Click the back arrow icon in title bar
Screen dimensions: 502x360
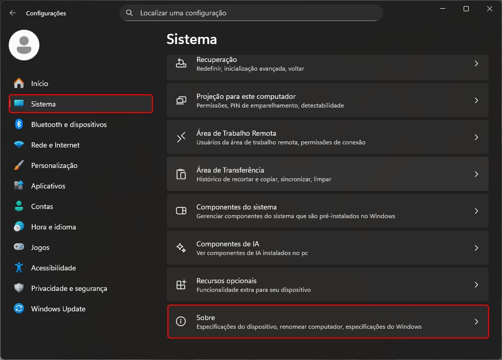[13, 13]
